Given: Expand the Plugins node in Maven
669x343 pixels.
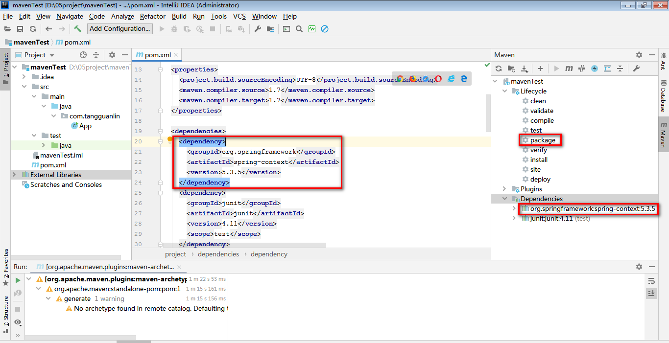Looking at the screenshot, I should (504, 189).
